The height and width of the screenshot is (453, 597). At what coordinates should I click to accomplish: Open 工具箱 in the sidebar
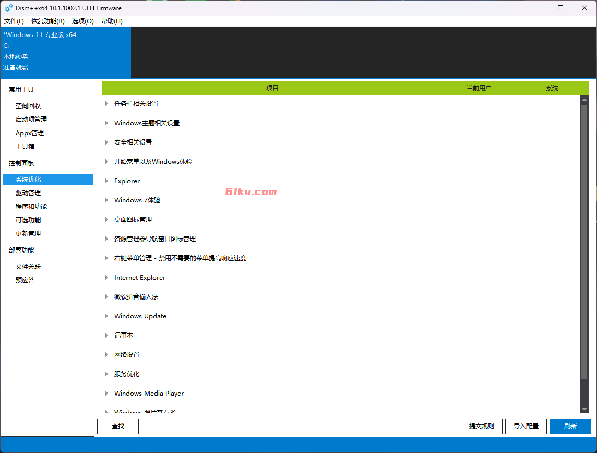[25, 147]
